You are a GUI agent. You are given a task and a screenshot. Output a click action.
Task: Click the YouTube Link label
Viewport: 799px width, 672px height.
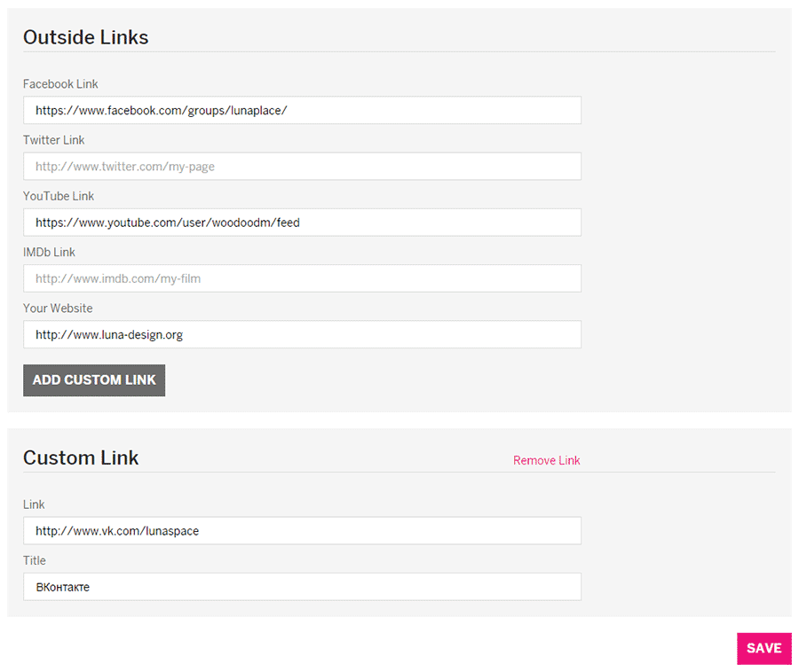pyautogui.click(x=58, y=196)
